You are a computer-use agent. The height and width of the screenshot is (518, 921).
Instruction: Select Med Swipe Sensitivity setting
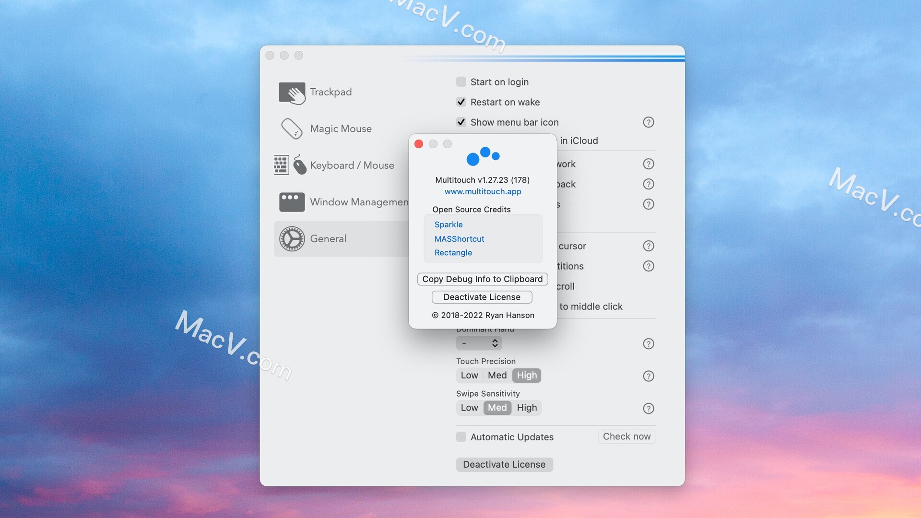pos(497,407)
